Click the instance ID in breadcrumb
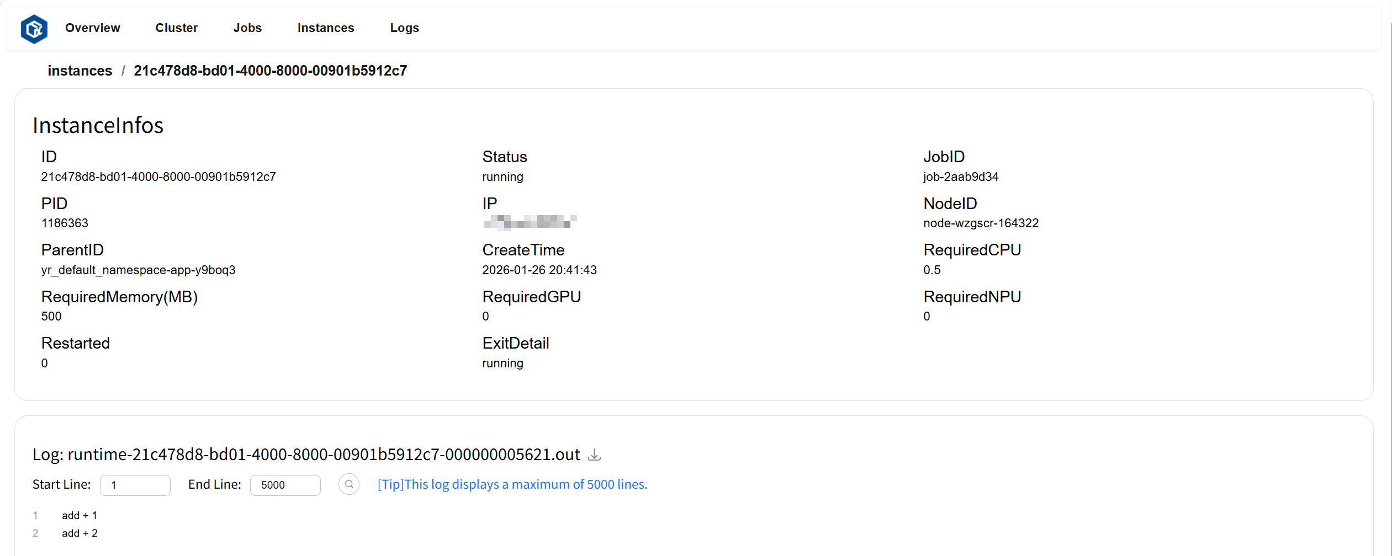Viewport: 1392px width, 556px height. (x=270, y=71)
